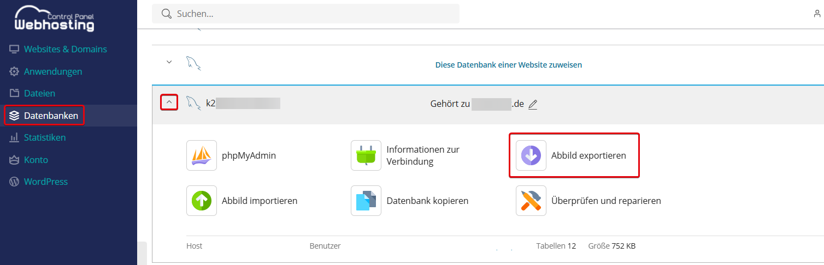Image resolution: width=824 pixels, height=265 pixels.
Task: Go to Anwendungen in the sidebar
Action: 53,71
